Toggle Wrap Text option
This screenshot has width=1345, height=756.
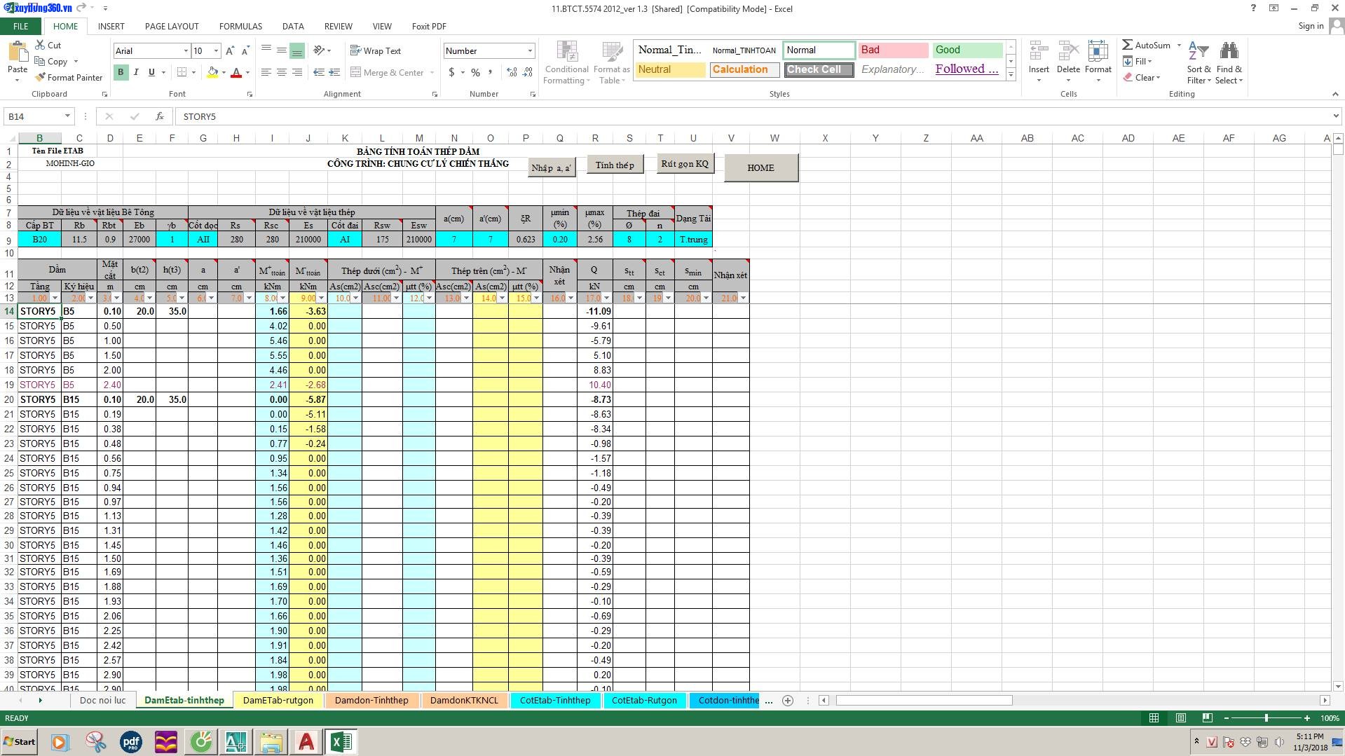(x=375, y=51)
